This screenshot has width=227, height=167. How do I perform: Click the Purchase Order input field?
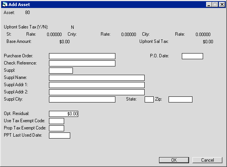pos(82,56)
